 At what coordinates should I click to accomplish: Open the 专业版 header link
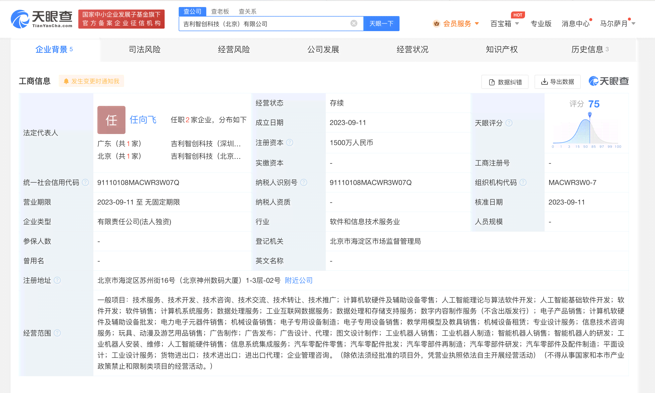click(x=541, y=24)
